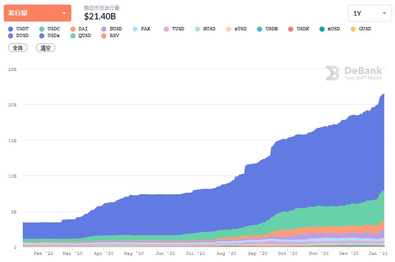This screenshot has height=262, width=395.
Task: Click the mUSD legend marker icon
Action: [x=322, y=29]
